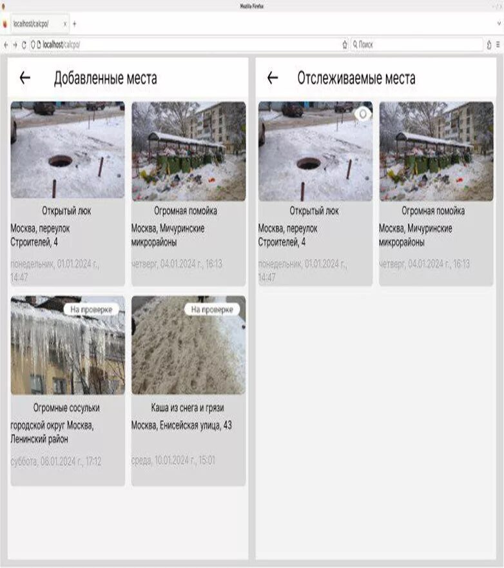Click title Огромная помойка in Добавленные места
The height and width of the screenshot is (568, 504).
(186, 211)
